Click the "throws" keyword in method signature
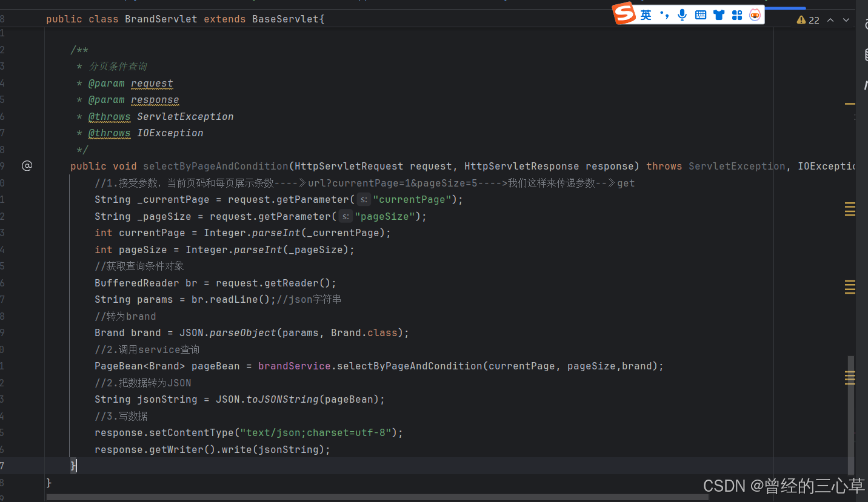The width and height of the screenshot is (868, 502). (x=664, y=167)
